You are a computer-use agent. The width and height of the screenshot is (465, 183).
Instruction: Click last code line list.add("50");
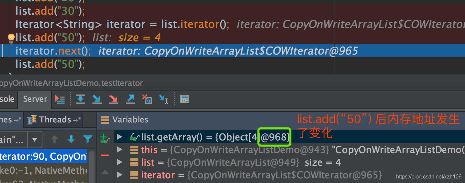point(50,64)
